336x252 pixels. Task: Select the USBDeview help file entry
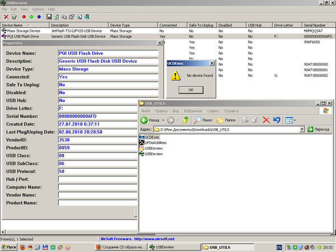151,148
